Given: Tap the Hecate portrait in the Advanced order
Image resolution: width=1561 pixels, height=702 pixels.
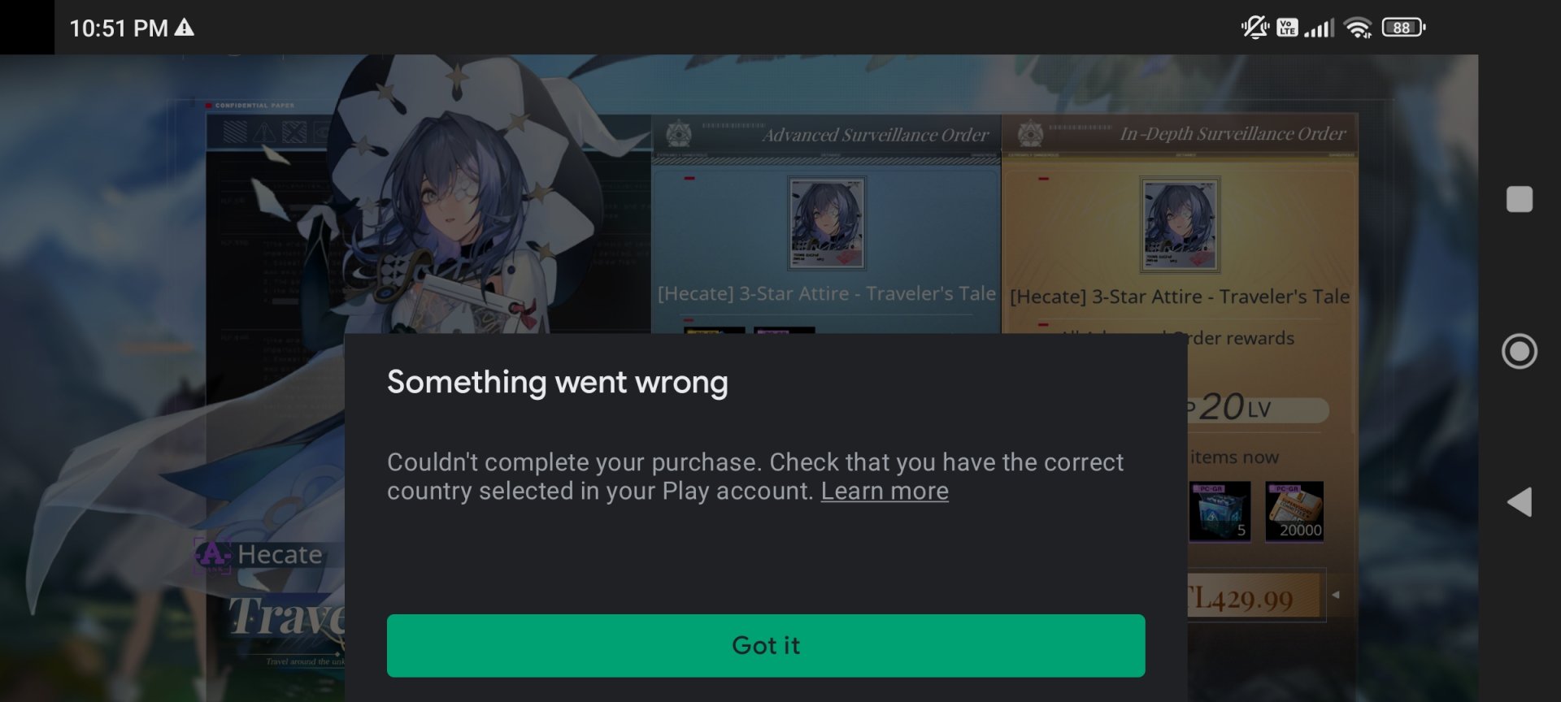Looking at the screenshot, I should [826, 223].
